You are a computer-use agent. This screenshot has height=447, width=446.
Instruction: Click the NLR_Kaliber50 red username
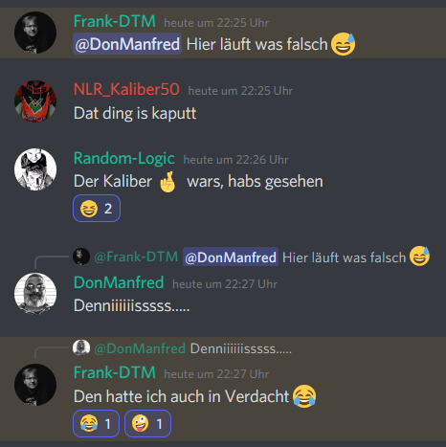(x=126, y=89)
